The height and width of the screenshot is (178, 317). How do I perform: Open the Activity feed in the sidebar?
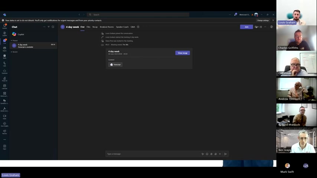[4, 26]
